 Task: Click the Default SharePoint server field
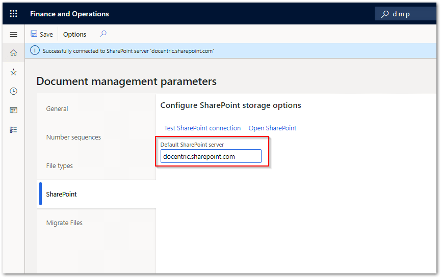click(211, 156)
